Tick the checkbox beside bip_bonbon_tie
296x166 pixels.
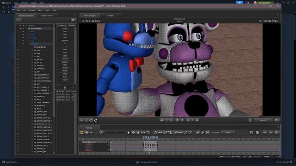click(18, 148)
